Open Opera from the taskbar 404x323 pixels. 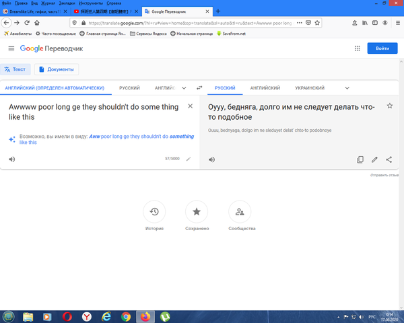67,316
